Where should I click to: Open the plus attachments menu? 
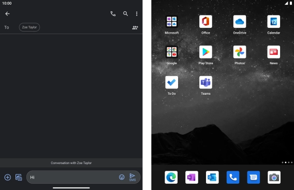click(7, 177)
